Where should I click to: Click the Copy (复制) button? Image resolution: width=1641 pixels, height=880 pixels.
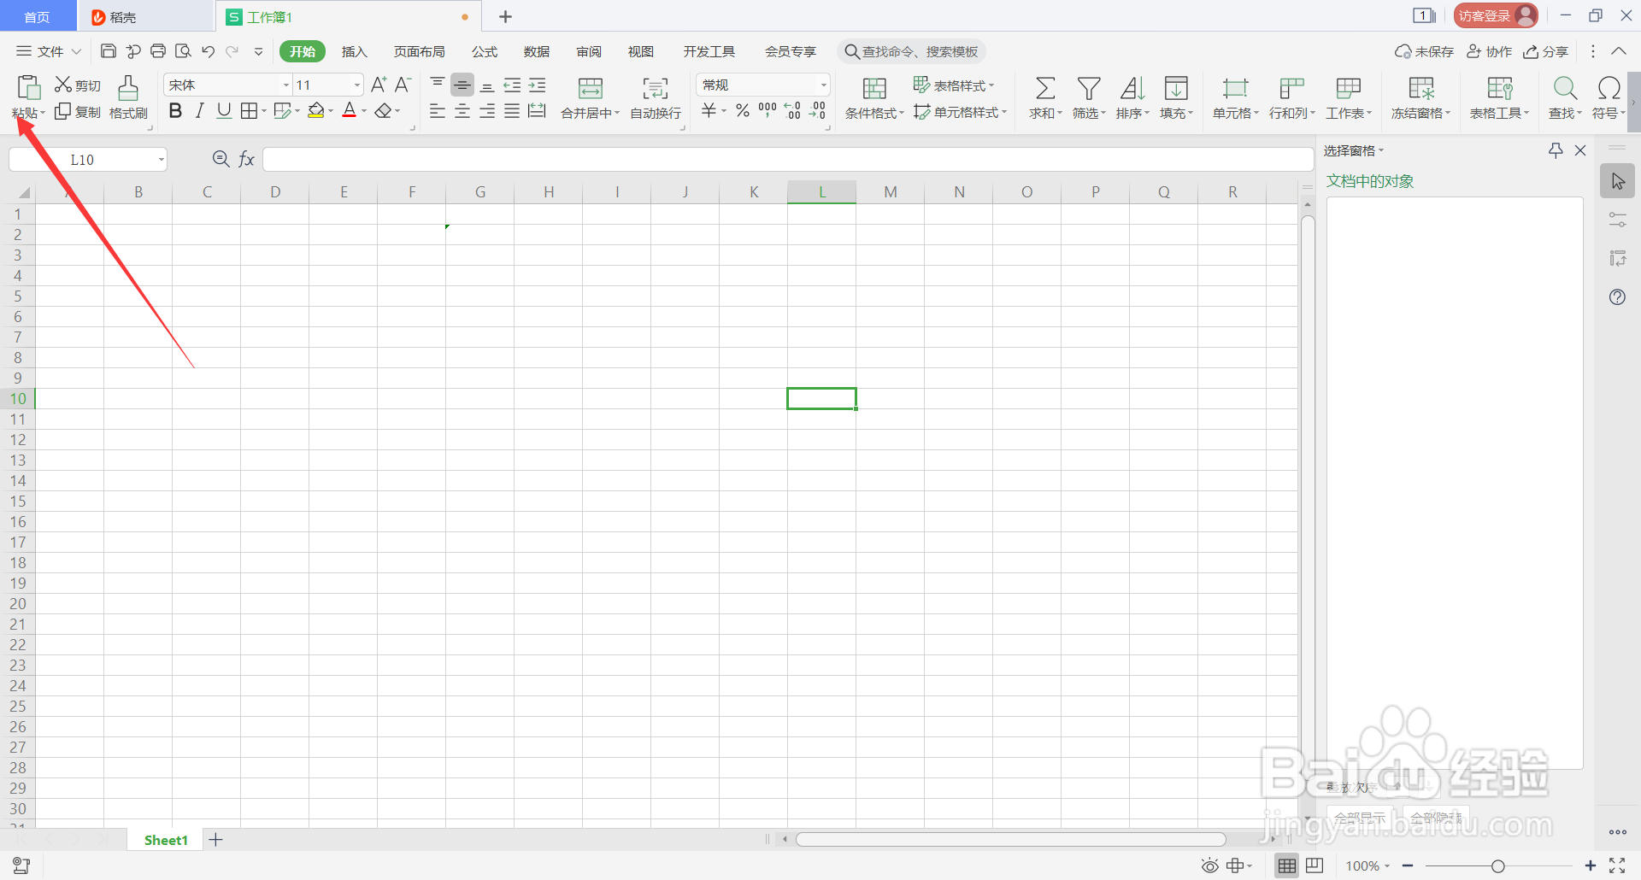(x=78, y=112)
